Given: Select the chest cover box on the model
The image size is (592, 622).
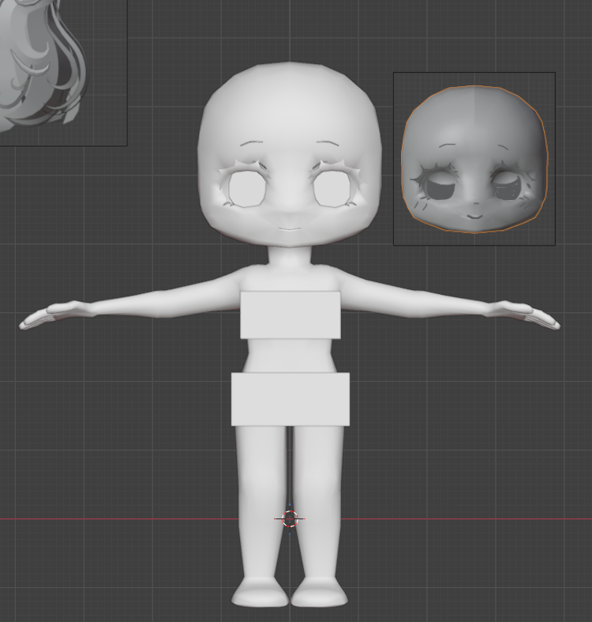Looking at the screenshot, I should 290,315.
